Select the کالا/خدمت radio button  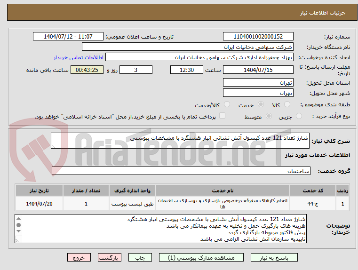227,104
